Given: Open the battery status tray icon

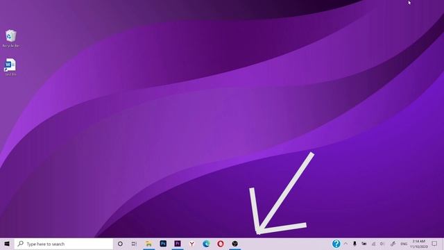Looking at the screenshot, I should coord(364,244).
